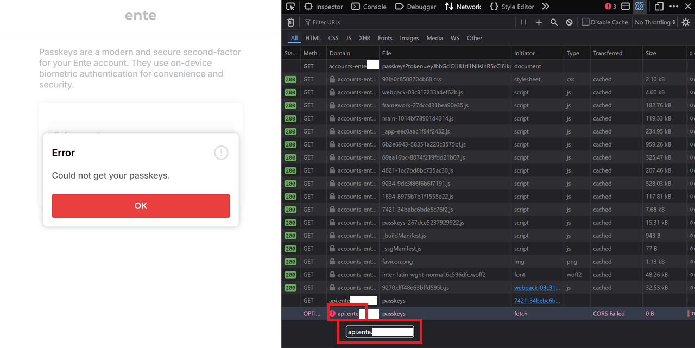Screen dimensions: 695x348
Task: Filter requests by Images
Action: 409,38
